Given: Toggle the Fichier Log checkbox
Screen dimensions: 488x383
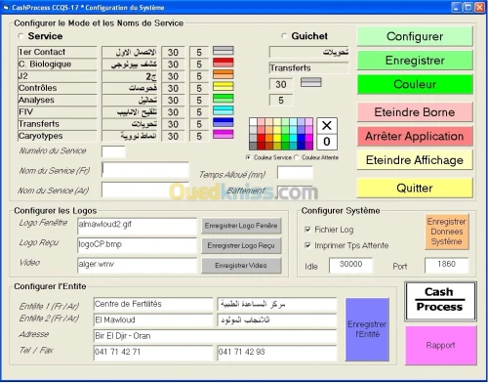Looking at the screenshot, I should point(307,230).
